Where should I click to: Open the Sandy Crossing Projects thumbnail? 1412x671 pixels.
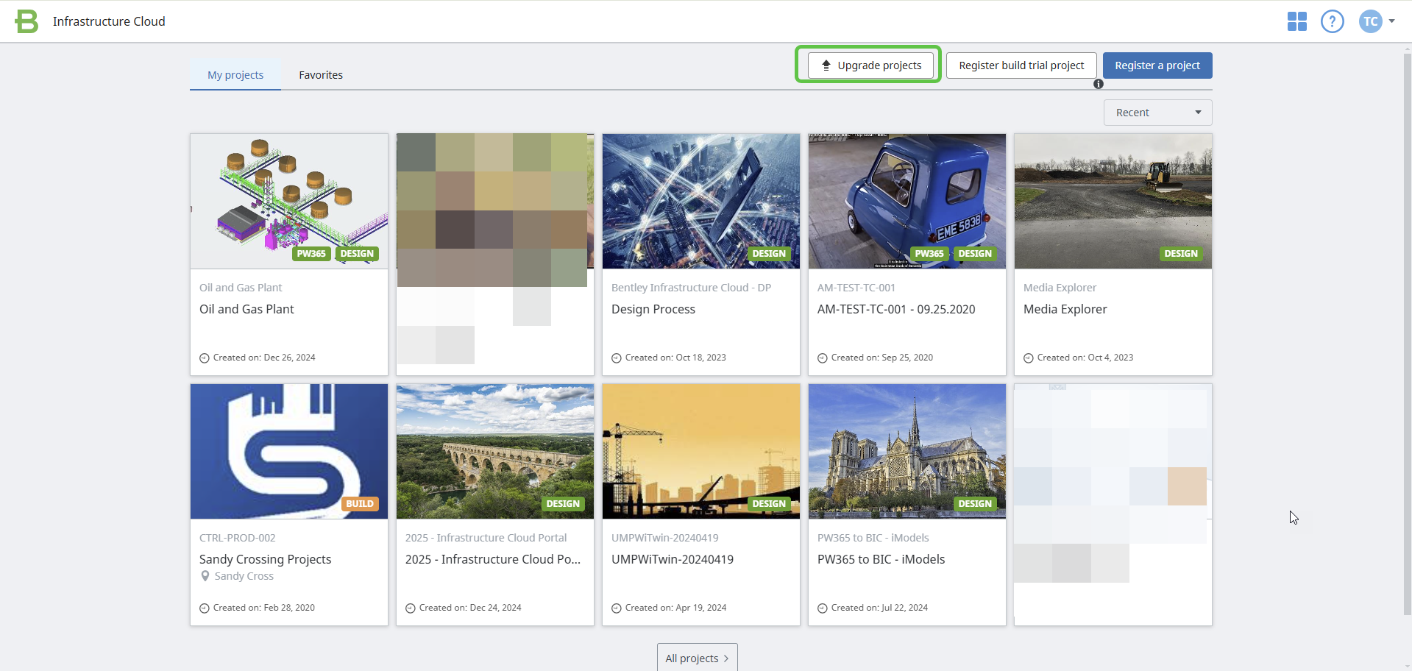pyautogui.click(x=289, y=451)
